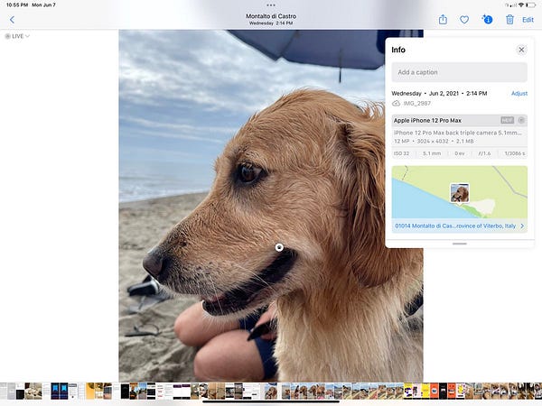Favorite the photo with the heart icon
This screenshot has width=542, height=406.
(x=464, y=20)
